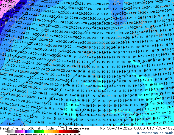Click the dark purple legend segment

tap(16, 131)
